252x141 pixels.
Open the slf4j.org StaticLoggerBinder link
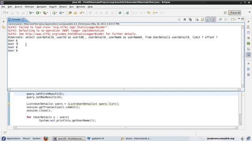point(65,34)
